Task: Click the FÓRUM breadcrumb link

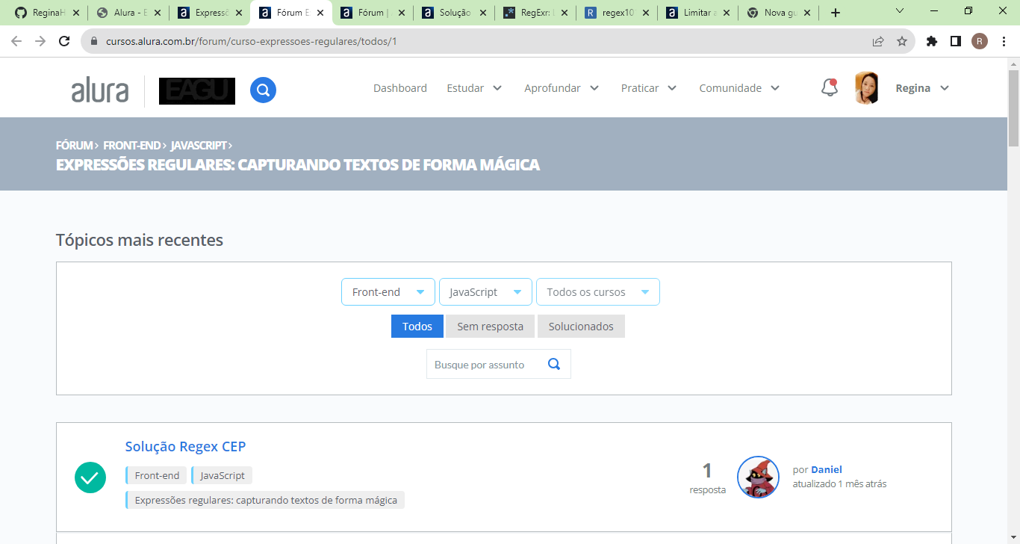Action: 75,145
